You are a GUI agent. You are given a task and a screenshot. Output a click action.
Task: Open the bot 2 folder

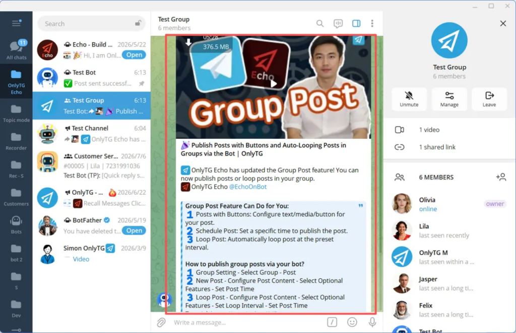[x=16, y=253]
